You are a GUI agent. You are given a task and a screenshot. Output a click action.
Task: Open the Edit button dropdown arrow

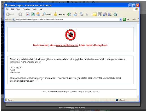click(x=91, y=14)
